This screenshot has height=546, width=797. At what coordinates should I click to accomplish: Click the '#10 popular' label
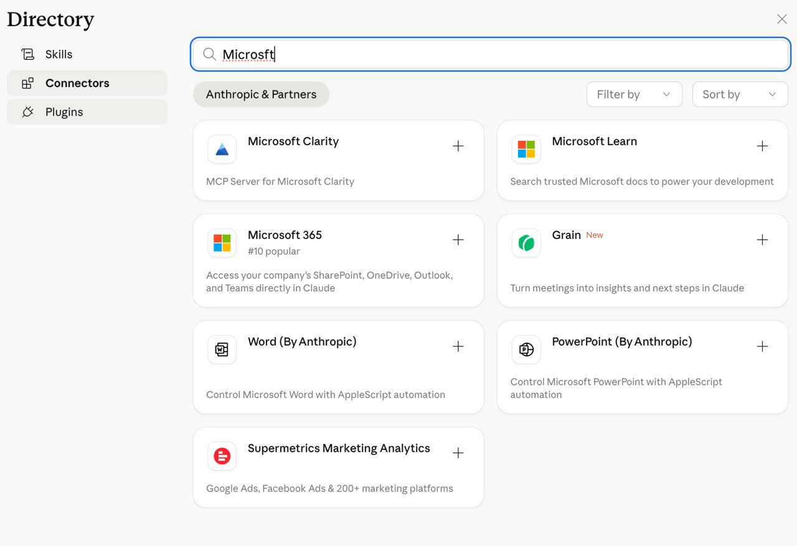coord(274,251)
